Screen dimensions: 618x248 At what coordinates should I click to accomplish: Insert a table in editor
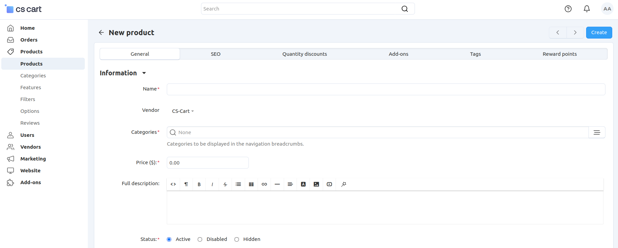pos(251,184)
